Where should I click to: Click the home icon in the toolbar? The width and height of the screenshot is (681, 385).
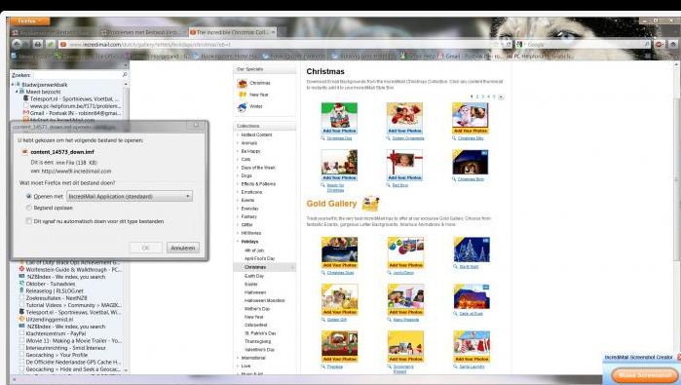(673, 44)
